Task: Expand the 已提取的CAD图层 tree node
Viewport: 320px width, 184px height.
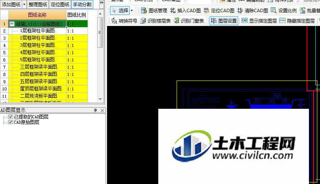Action: point(4,117)
